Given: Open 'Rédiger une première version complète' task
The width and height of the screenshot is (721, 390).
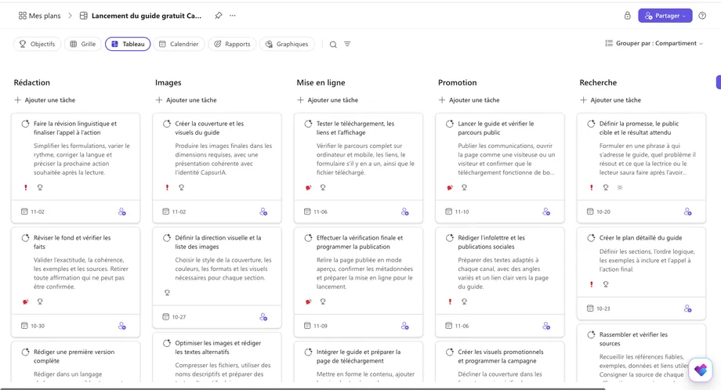Looking at the screenshot, I should (75, 362).
